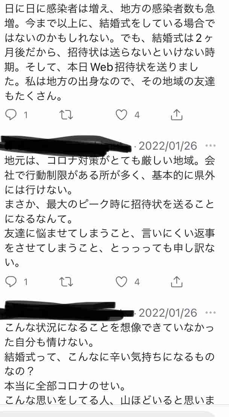This screenshot has height=417, width=229.
Task: Share the tweet about ピーク時に招待状
Action: point(177,282)
